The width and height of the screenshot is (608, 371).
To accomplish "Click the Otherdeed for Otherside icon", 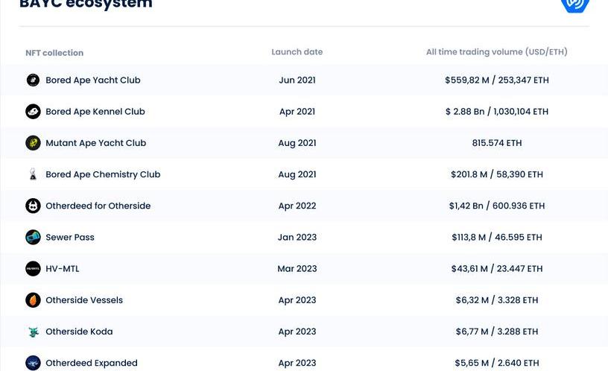I will tap(33, 206).
